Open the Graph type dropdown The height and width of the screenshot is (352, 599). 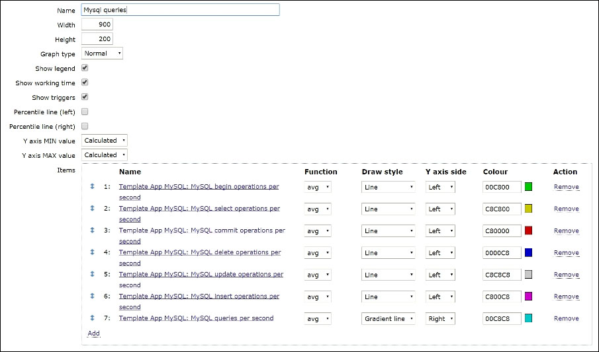pos(102,53)
